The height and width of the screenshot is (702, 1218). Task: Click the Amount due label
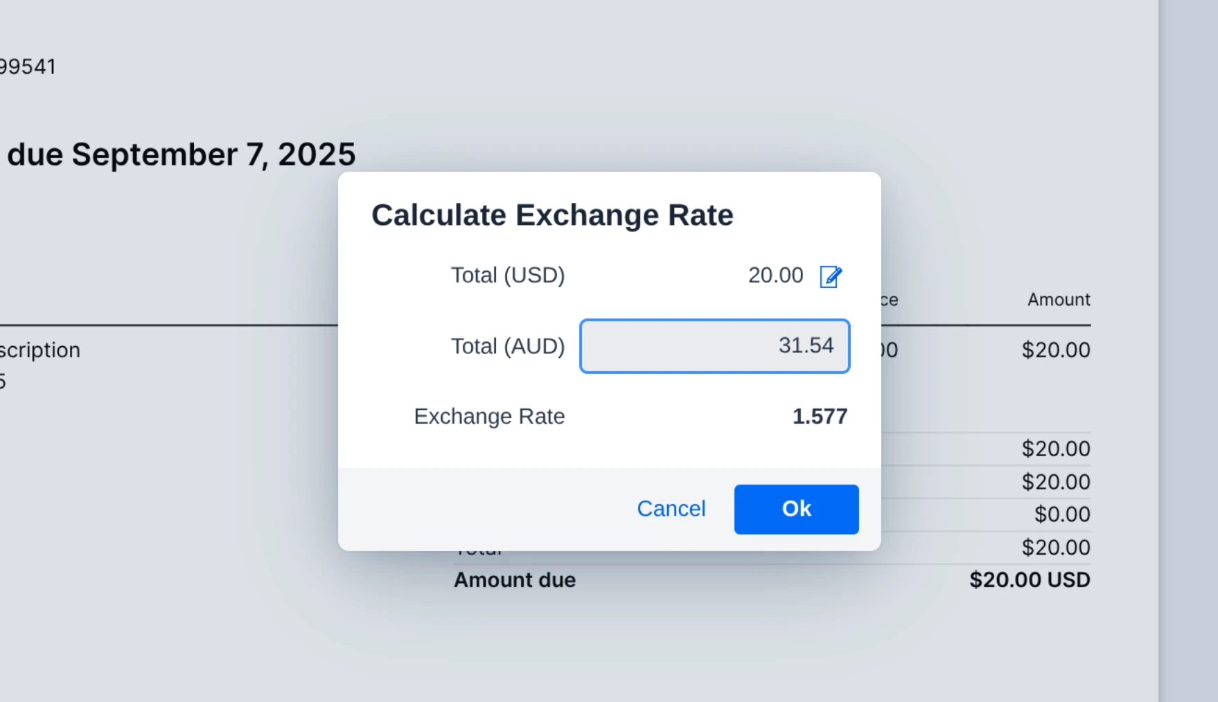point(515,580)
